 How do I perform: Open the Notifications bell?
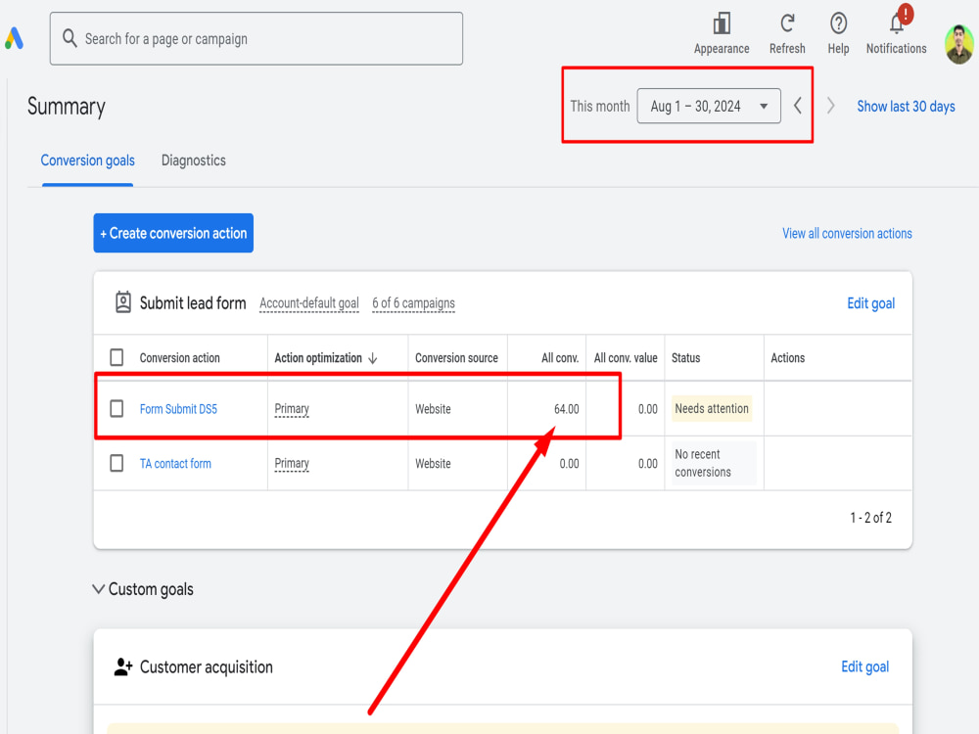point(897,23)
